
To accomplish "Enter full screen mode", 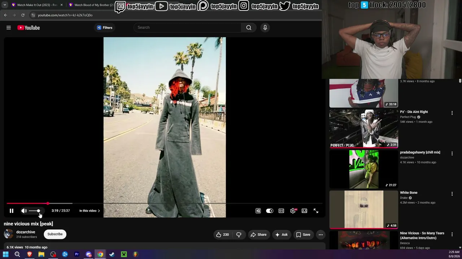I will (x=316, y=211).
